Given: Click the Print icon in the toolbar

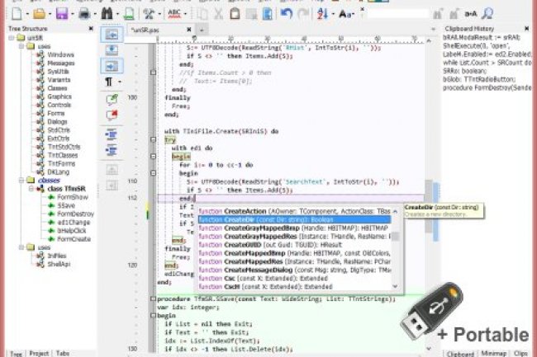Looking at the screenshot, I should 84,14.
